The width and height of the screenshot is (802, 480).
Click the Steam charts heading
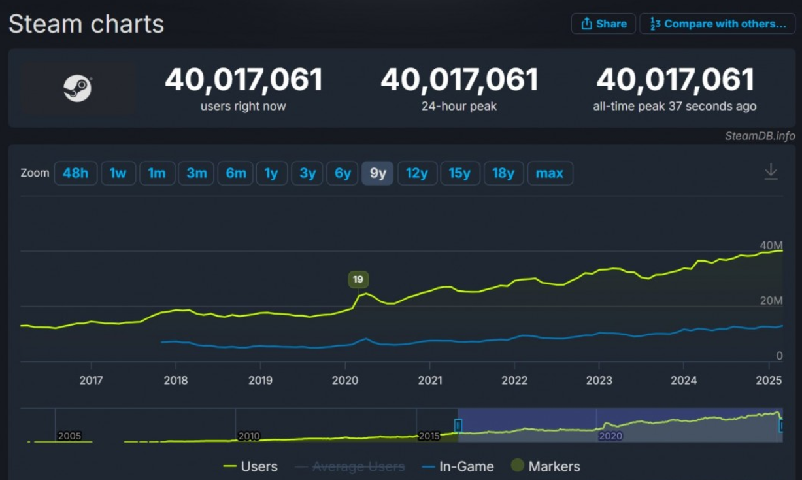click(86, 24)
